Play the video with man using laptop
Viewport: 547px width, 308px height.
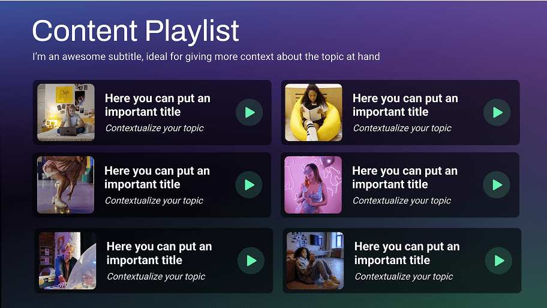point(250,112)
